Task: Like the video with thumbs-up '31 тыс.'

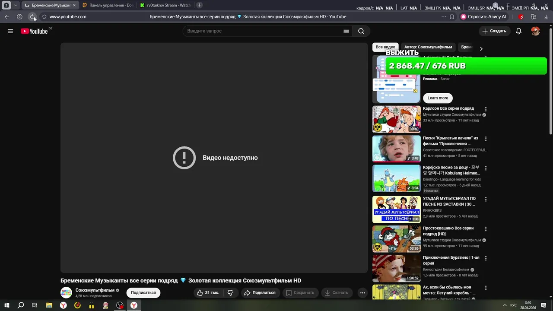Action: coord(208,293)
